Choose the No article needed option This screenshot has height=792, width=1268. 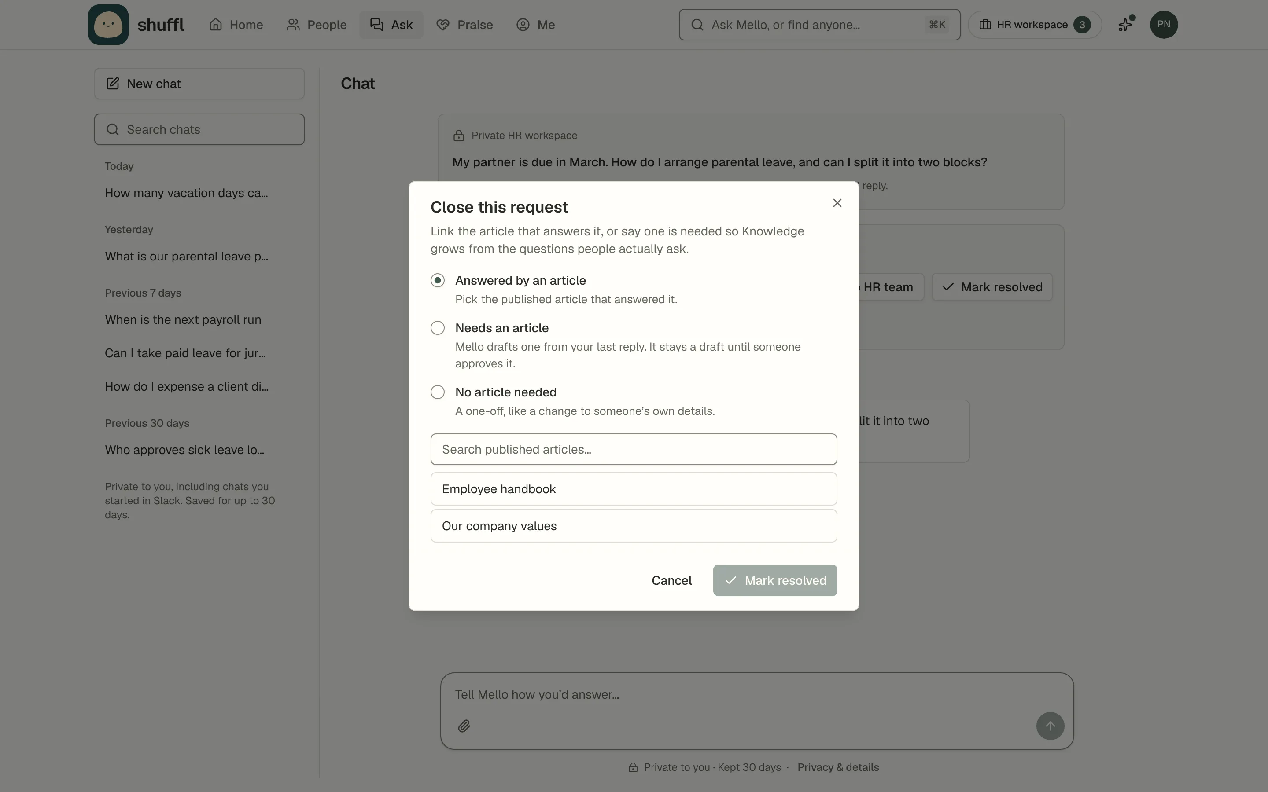[x=438, y=392]
